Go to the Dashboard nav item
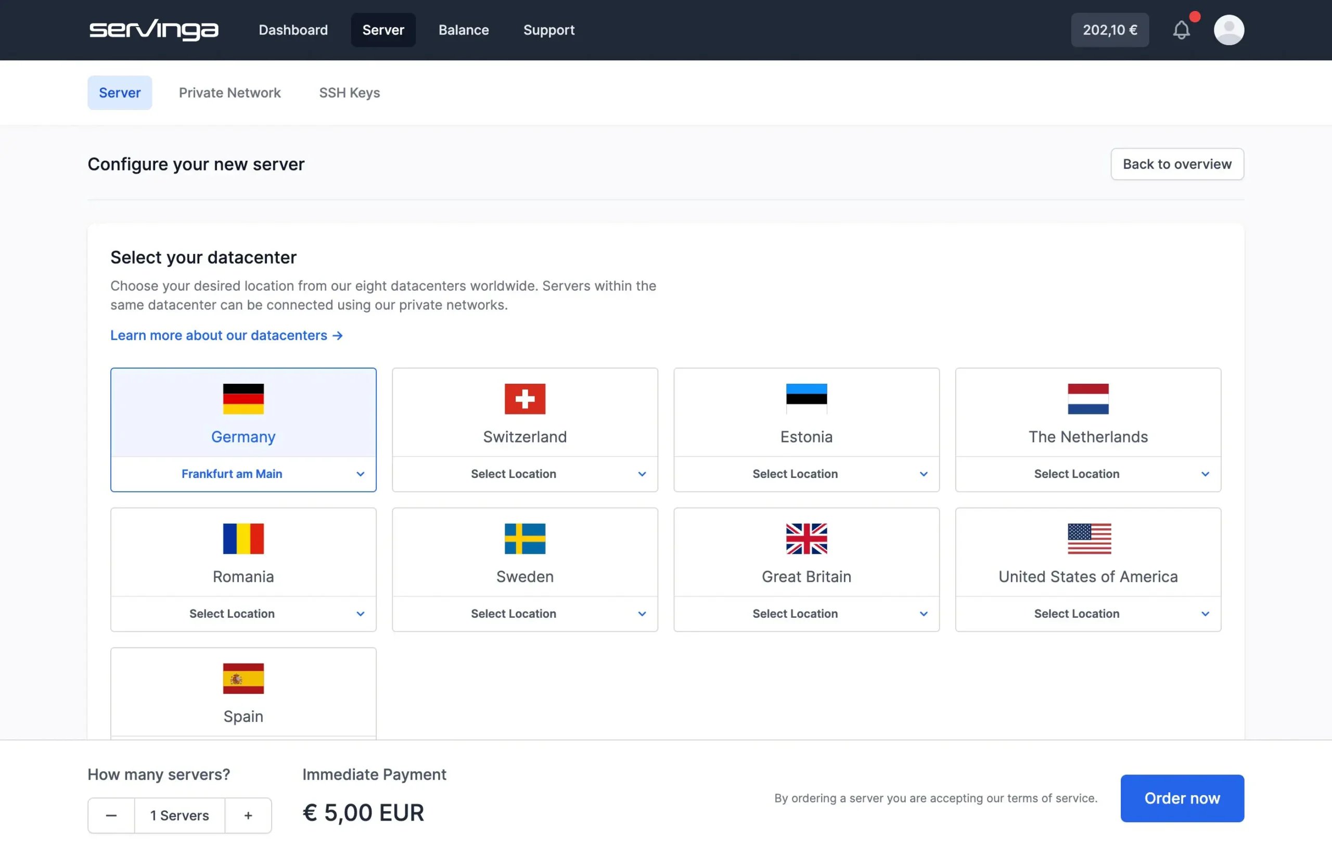This screenshot has width=1332, height=856. 293,30
